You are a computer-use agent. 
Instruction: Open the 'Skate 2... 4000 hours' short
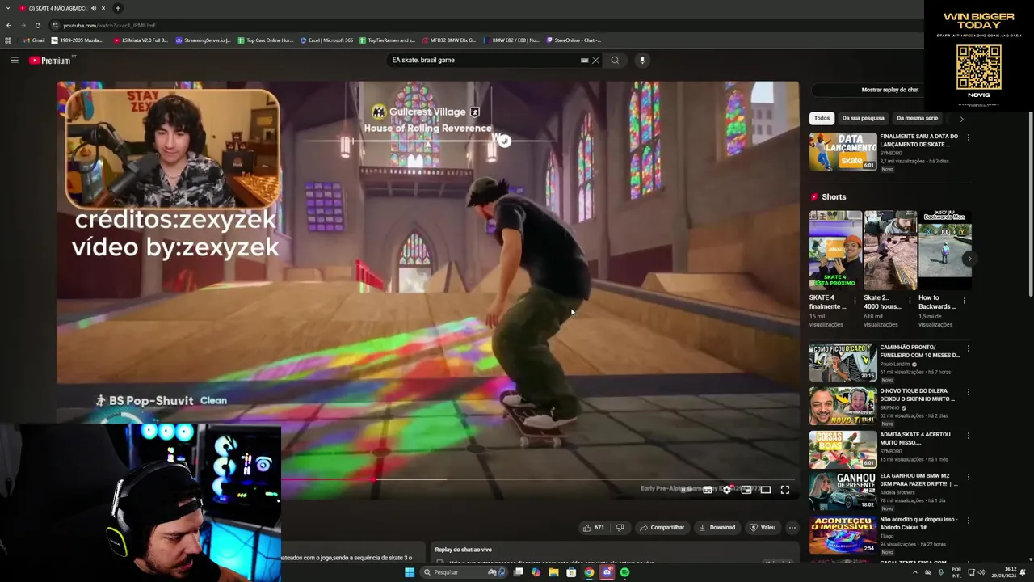tap(890, 250)
